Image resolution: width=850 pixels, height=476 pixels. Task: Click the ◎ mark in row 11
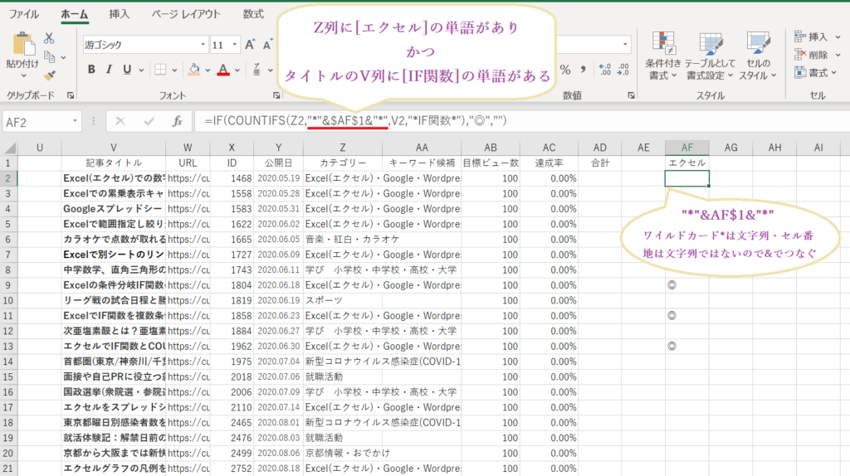(x=672, y=316)
